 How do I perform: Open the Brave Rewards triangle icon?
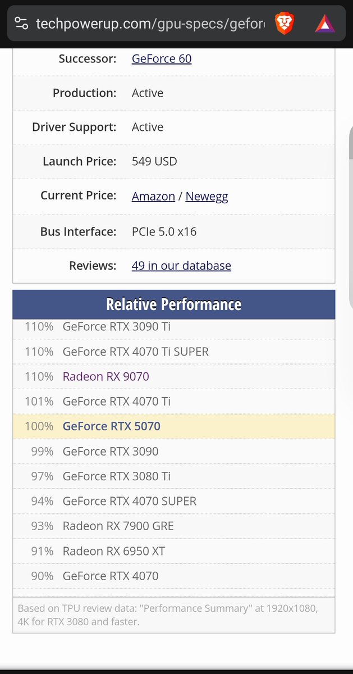coord(324,24)
